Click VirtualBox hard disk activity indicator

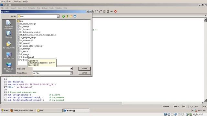click(165, 114)
